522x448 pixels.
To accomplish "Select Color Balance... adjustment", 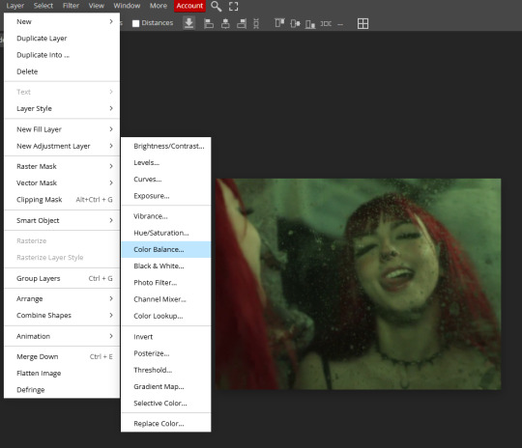I will coord(166,249).
